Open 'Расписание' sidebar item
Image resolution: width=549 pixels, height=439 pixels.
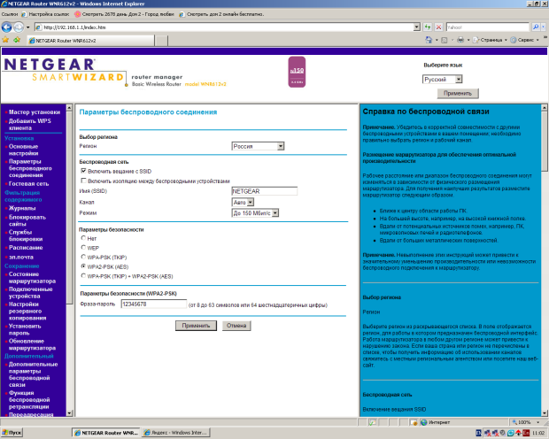pyautogui.click(x=26, y=248)
